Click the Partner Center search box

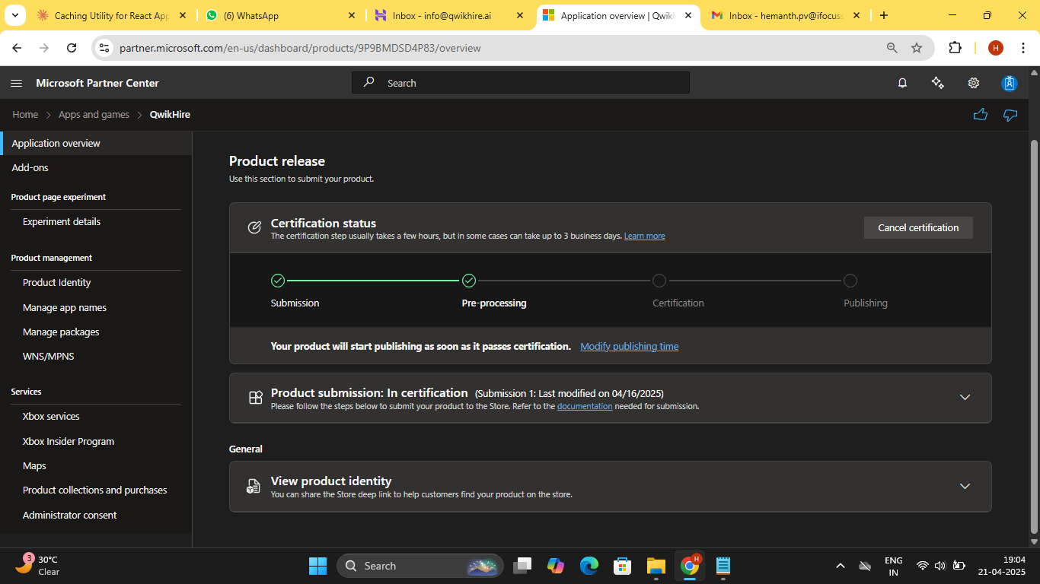(521, 83)
